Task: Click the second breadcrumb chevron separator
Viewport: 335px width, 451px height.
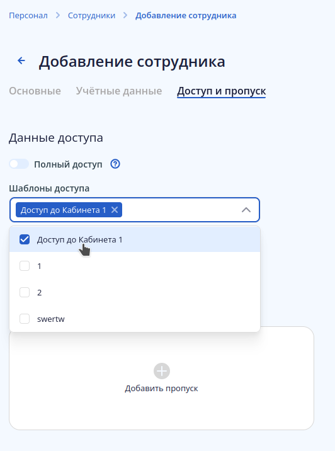Action: coord(125,15)
